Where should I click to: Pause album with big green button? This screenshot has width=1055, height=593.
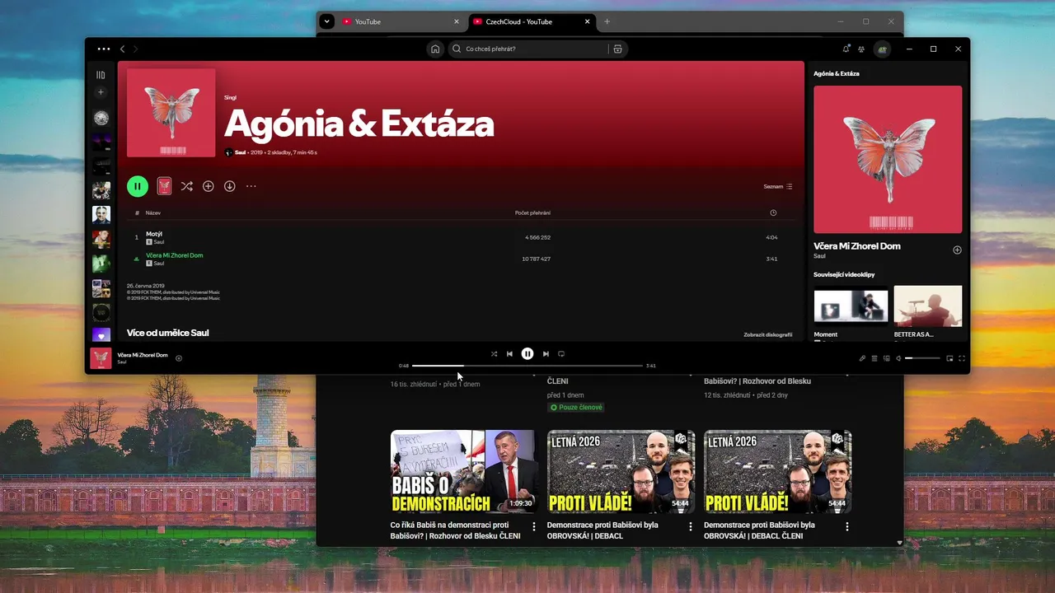pyautogui.click(x=138, y=186)
